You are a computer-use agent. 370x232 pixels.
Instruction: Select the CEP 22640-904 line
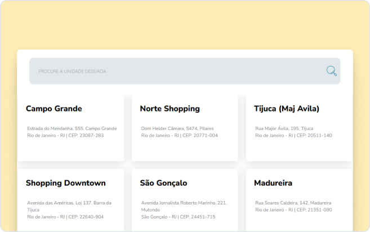coord(65,217)
